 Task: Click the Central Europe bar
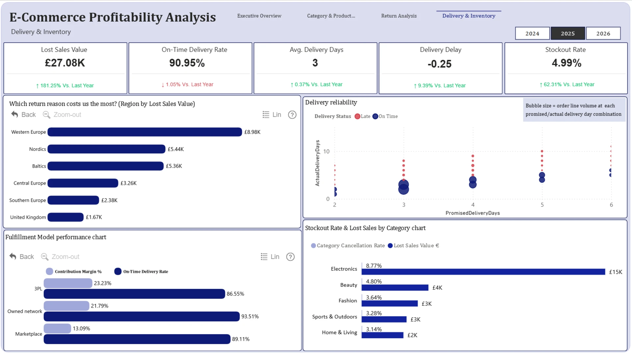coord(83,183)
